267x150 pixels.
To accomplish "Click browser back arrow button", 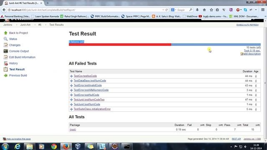I will (4, 10).
